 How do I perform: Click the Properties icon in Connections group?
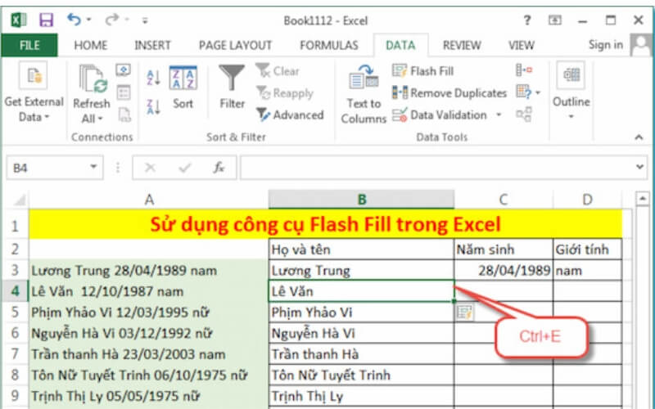pos(124,92)
